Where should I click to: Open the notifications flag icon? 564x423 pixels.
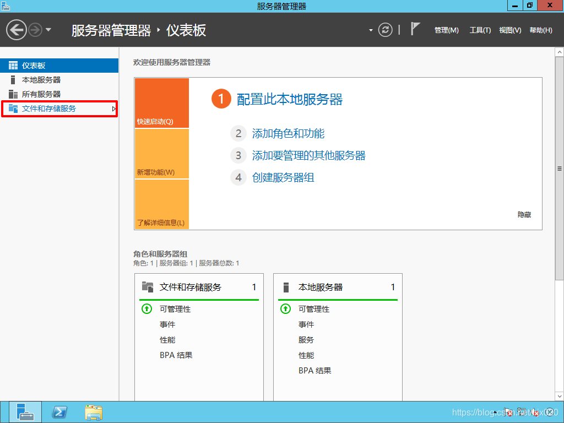coord(415,29)
